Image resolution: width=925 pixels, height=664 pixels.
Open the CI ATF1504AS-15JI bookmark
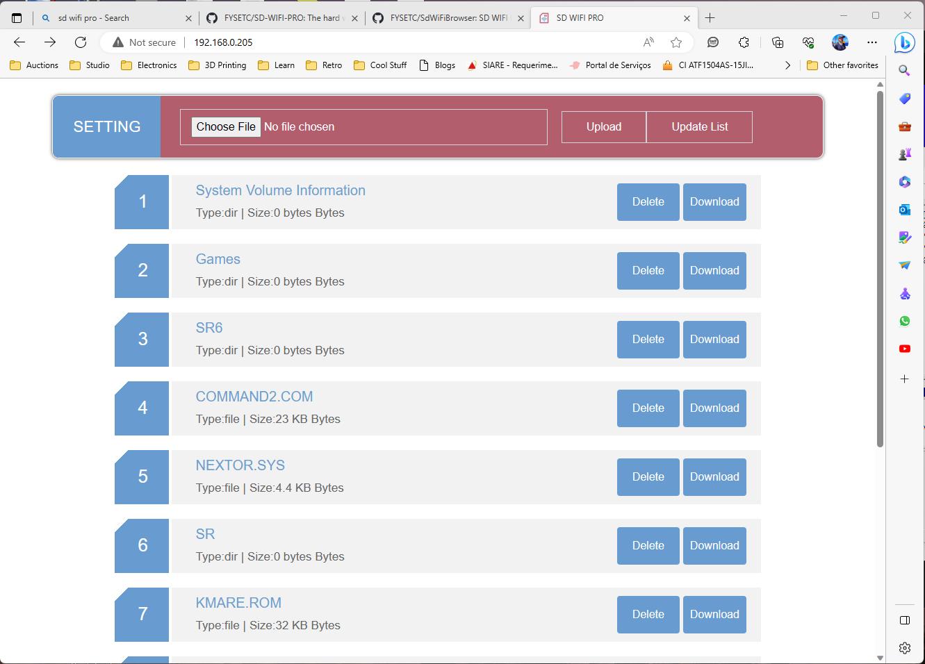click(708, 65)
